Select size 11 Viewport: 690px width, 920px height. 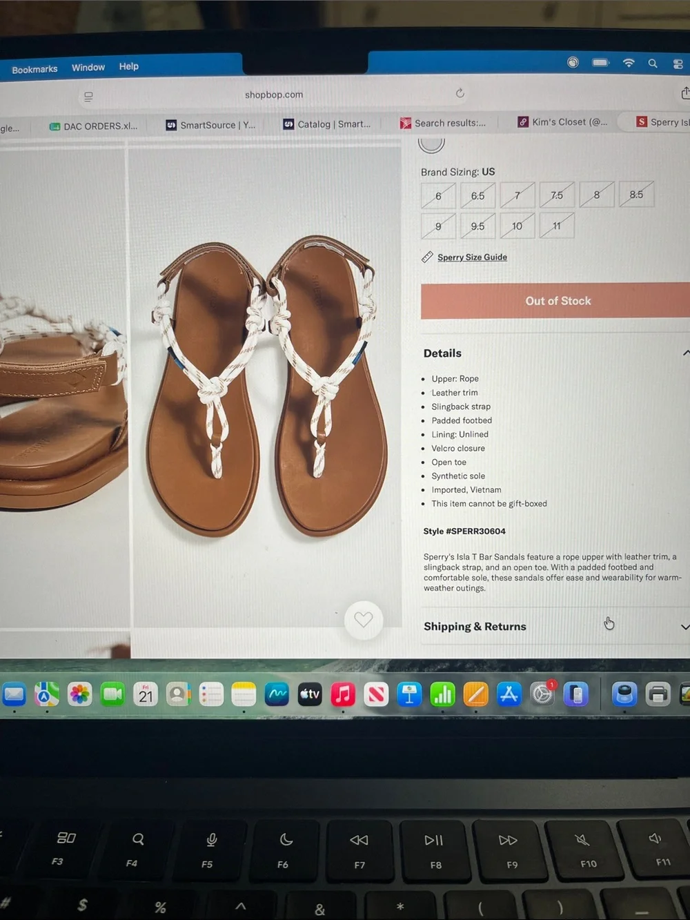pyautogui.click(x=557, y=226)
